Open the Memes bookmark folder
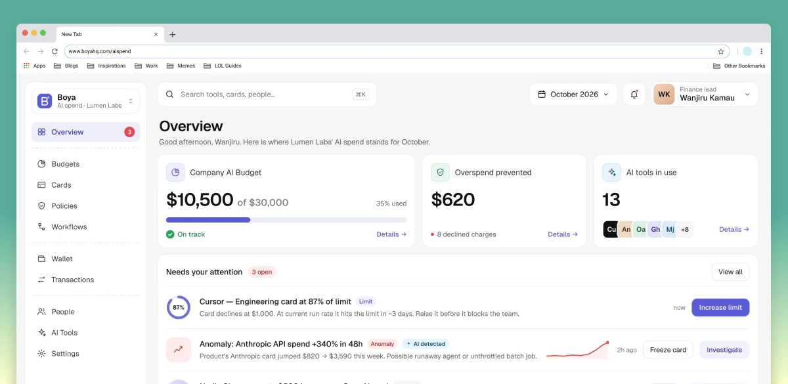Screen dimensions: 788x384 pyautogui.click(x=181, y=66)
